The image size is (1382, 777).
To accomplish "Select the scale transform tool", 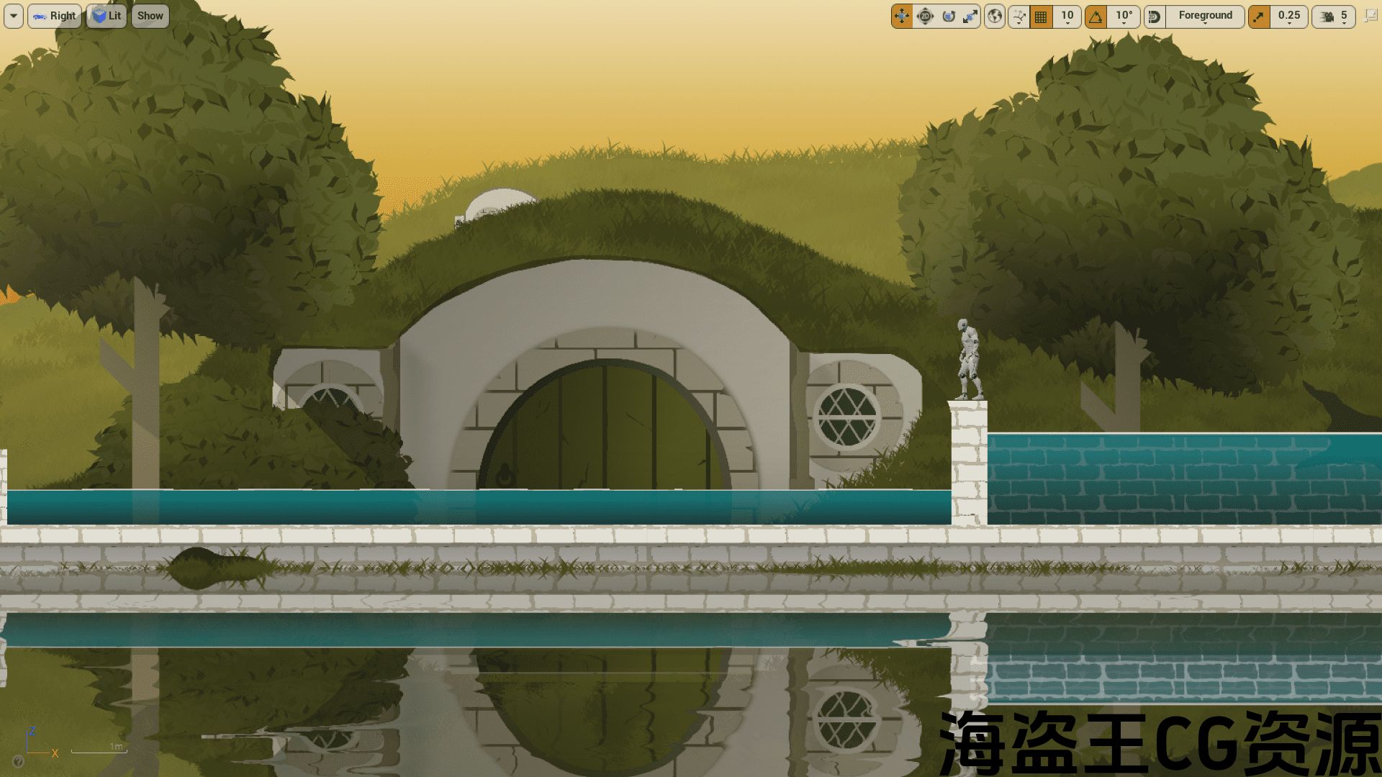I will coord(971,16).
